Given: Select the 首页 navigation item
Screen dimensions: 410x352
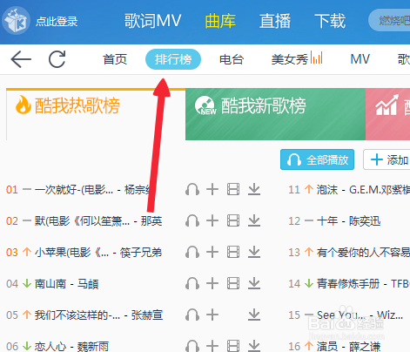Looking at the screenshot, I should [x=115, y=59].
